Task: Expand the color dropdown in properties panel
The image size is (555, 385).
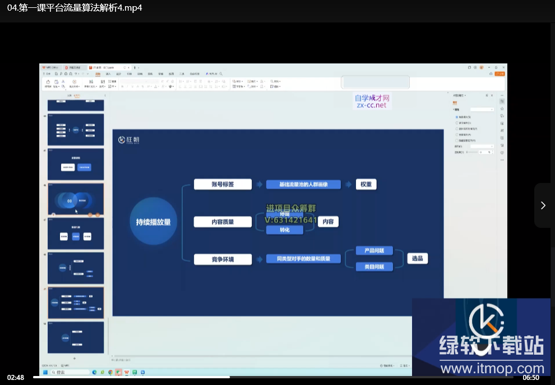Action: coord(482,146)
